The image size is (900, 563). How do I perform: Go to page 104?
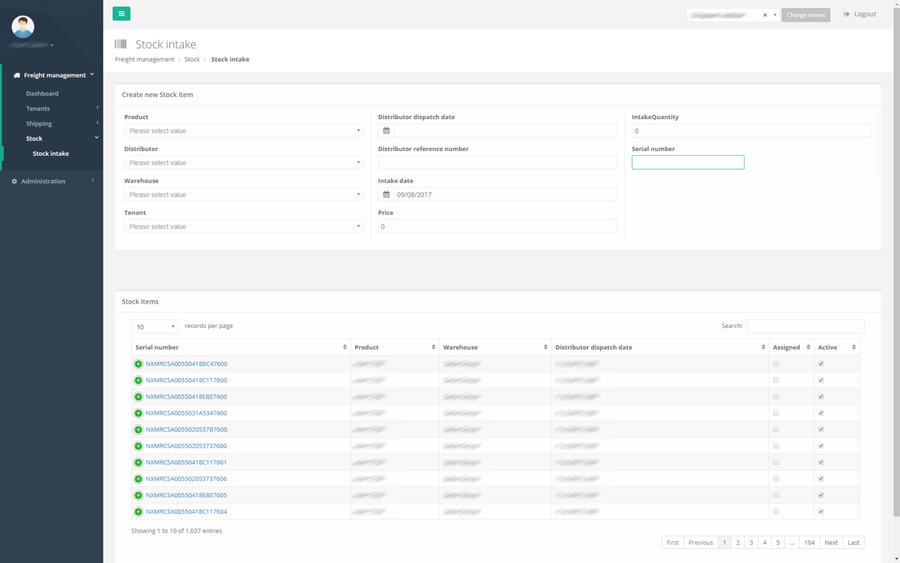(x=809, y=543)
